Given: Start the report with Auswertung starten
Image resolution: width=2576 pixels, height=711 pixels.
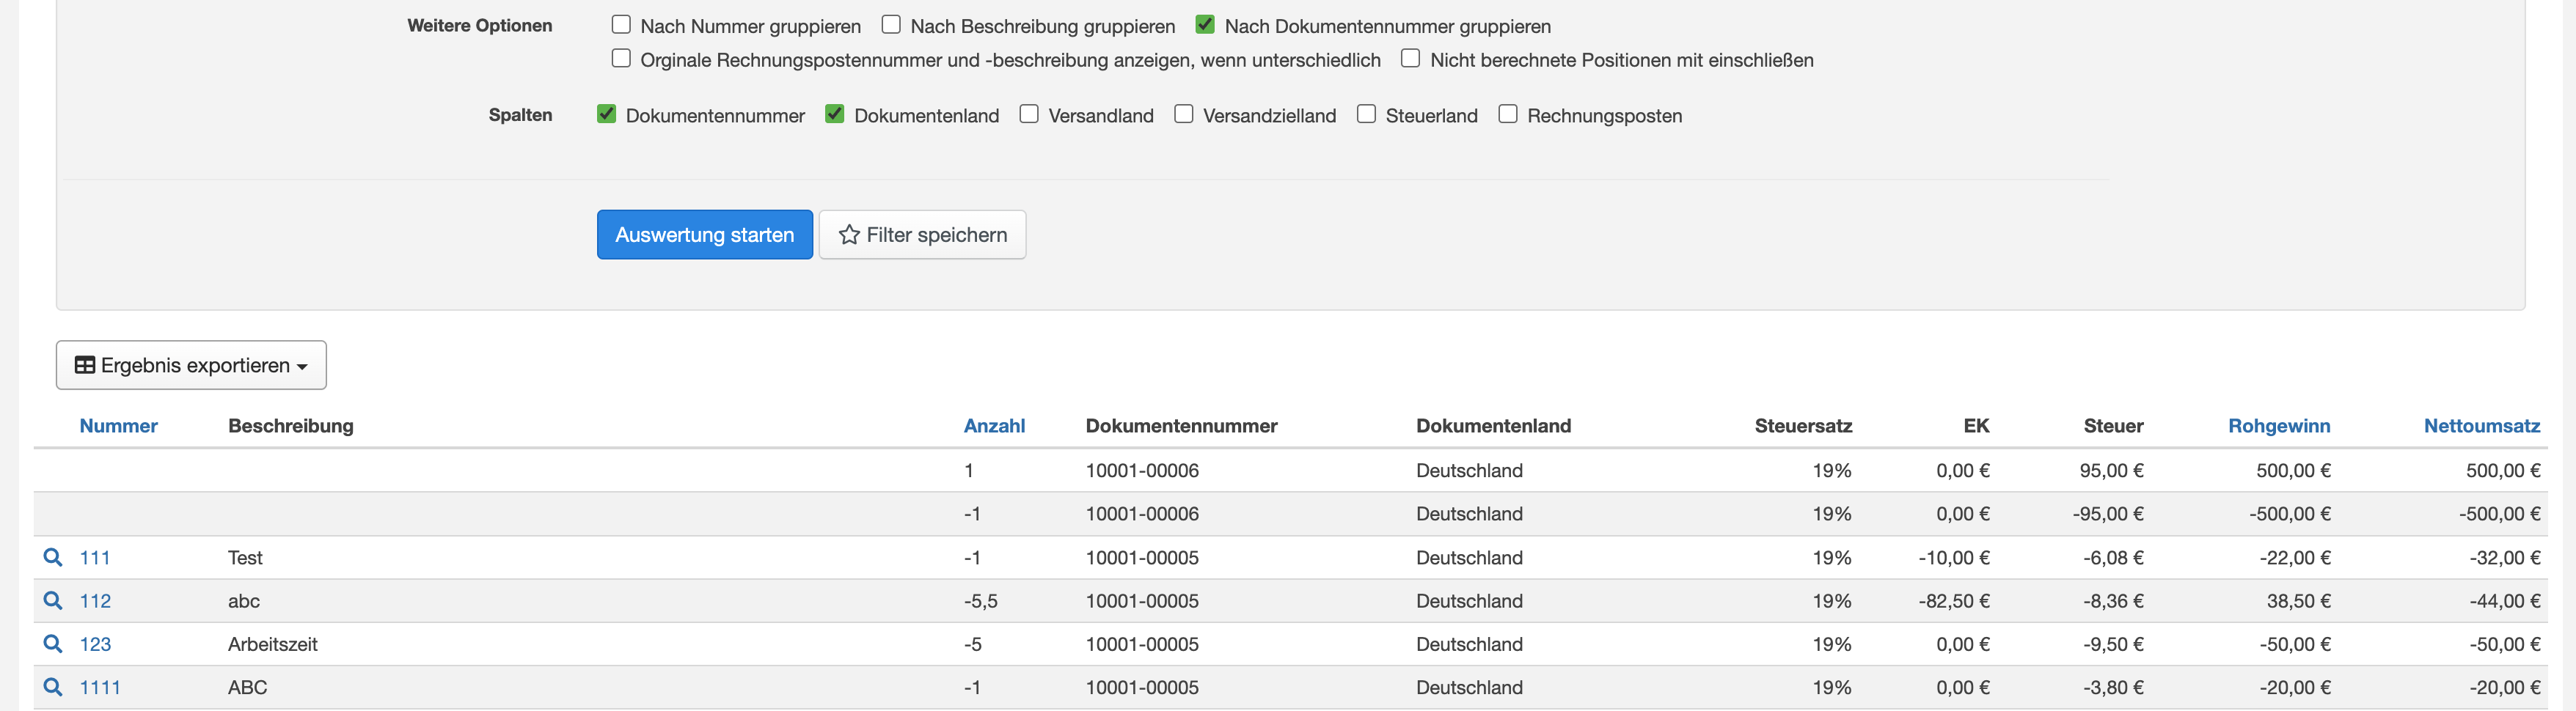Looking at the screenshot, I should pos(705,235).
